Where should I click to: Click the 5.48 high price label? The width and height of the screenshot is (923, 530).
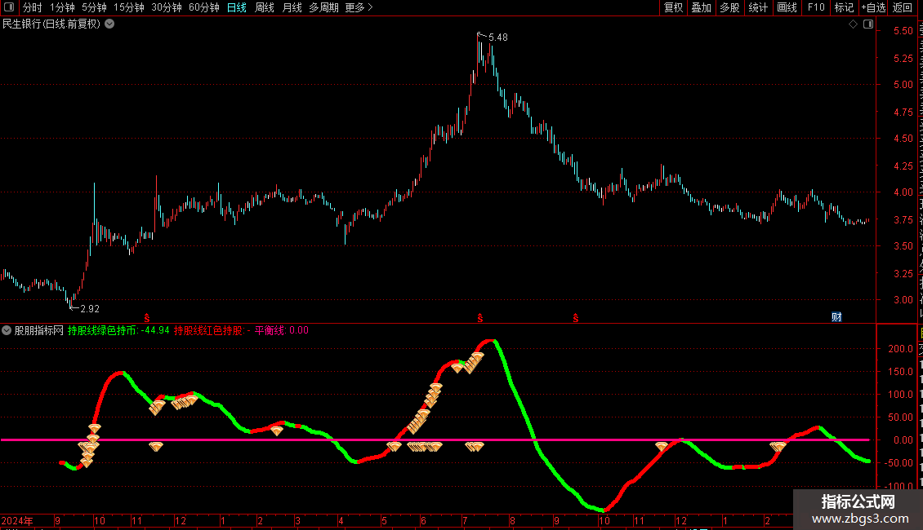[498, 37]
